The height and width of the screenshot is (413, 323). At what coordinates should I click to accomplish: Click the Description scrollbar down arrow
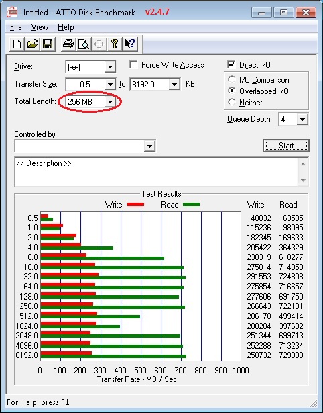[x=303, y=181]
